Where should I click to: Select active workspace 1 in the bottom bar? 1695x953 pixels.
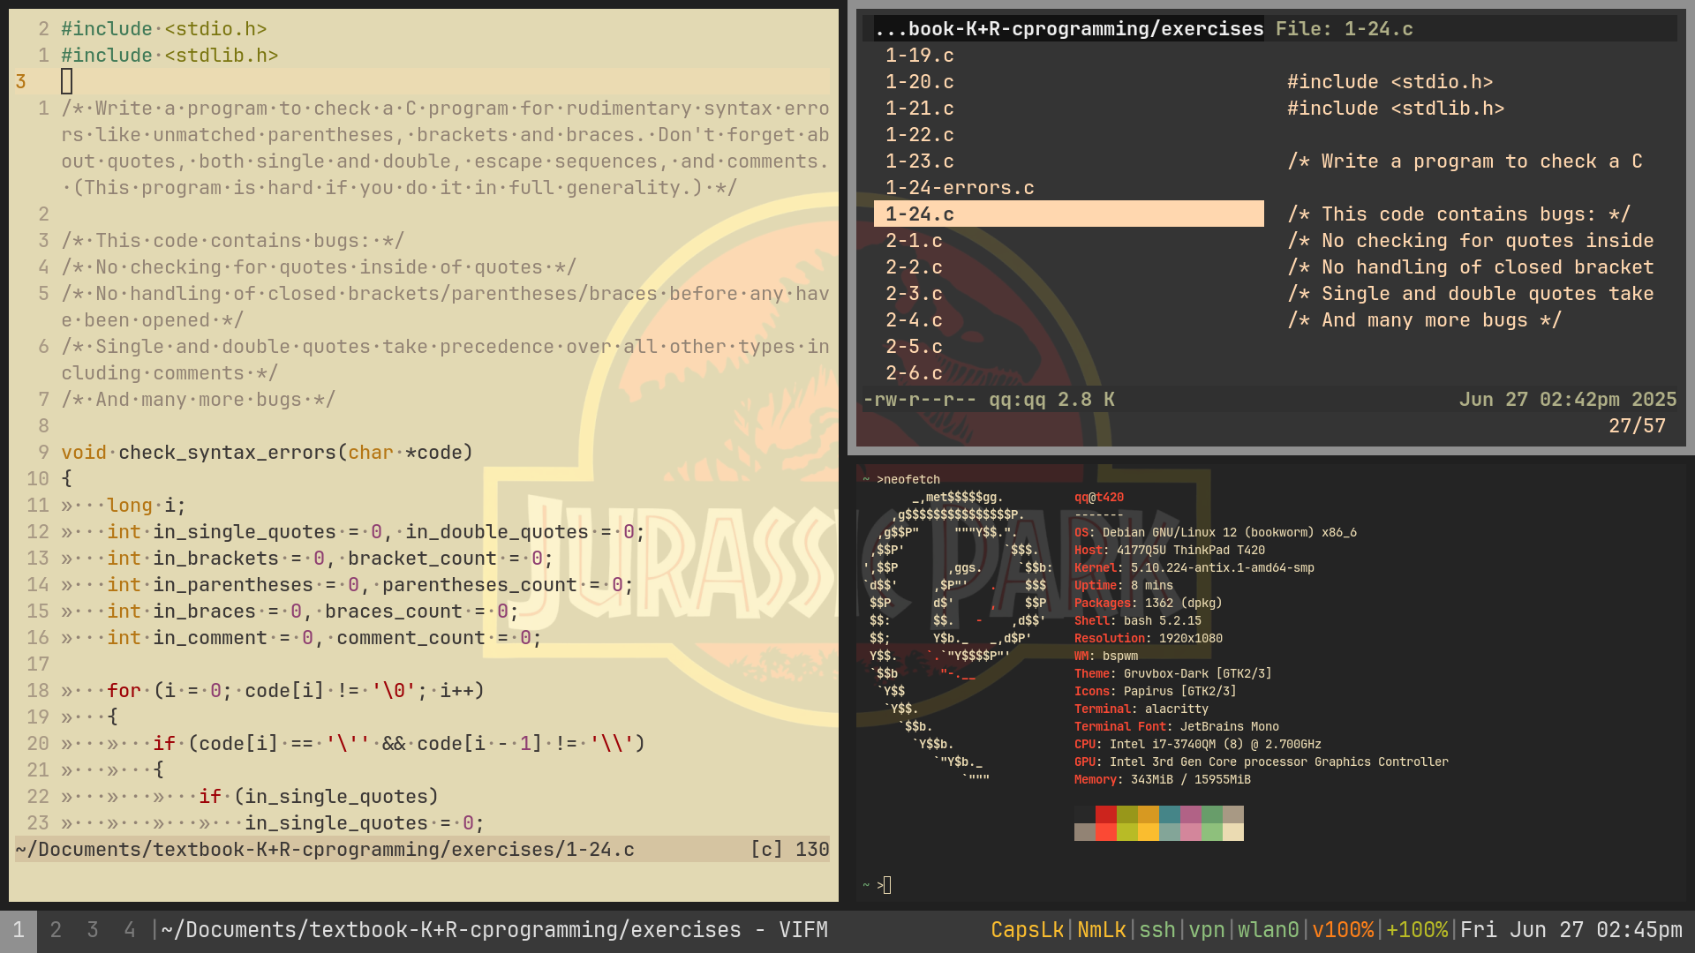coord(19,930)
